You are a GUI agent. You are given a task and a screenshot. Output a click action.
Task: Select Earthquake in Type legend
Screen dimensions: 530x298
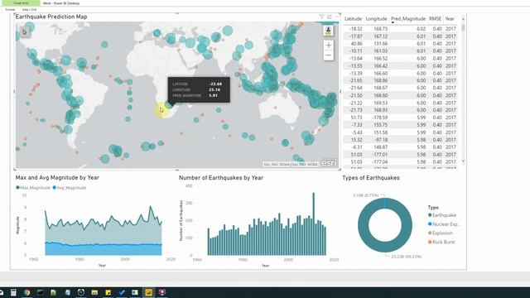(x=442, y=215)
